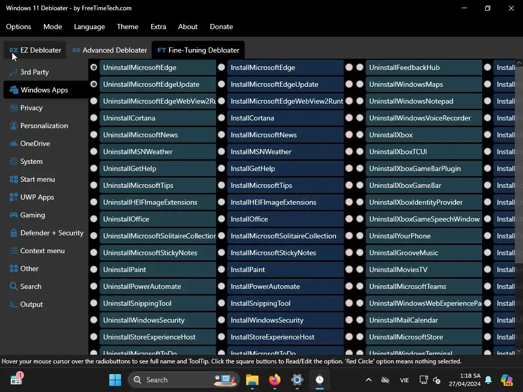Open the Widgets icon with notification badge

(x=16, y=379)
